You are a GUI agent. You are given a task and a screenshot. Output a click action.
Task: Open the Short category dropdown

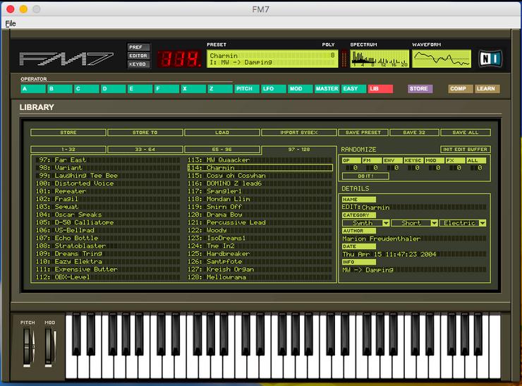(x=414, y=223)
